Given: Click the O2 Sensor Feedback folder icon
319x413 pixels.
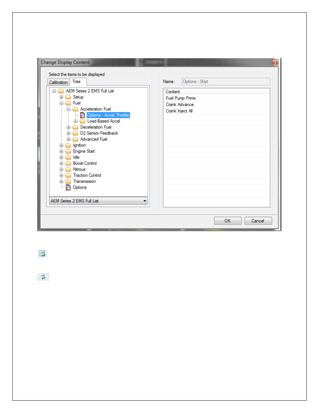Looking at the screenshot, I should [76, 133].
